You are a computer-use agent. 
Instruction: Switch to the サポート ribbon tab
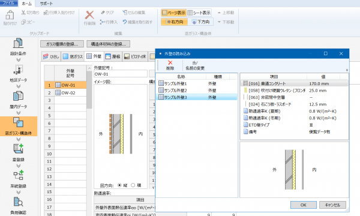tap(46, 4)
